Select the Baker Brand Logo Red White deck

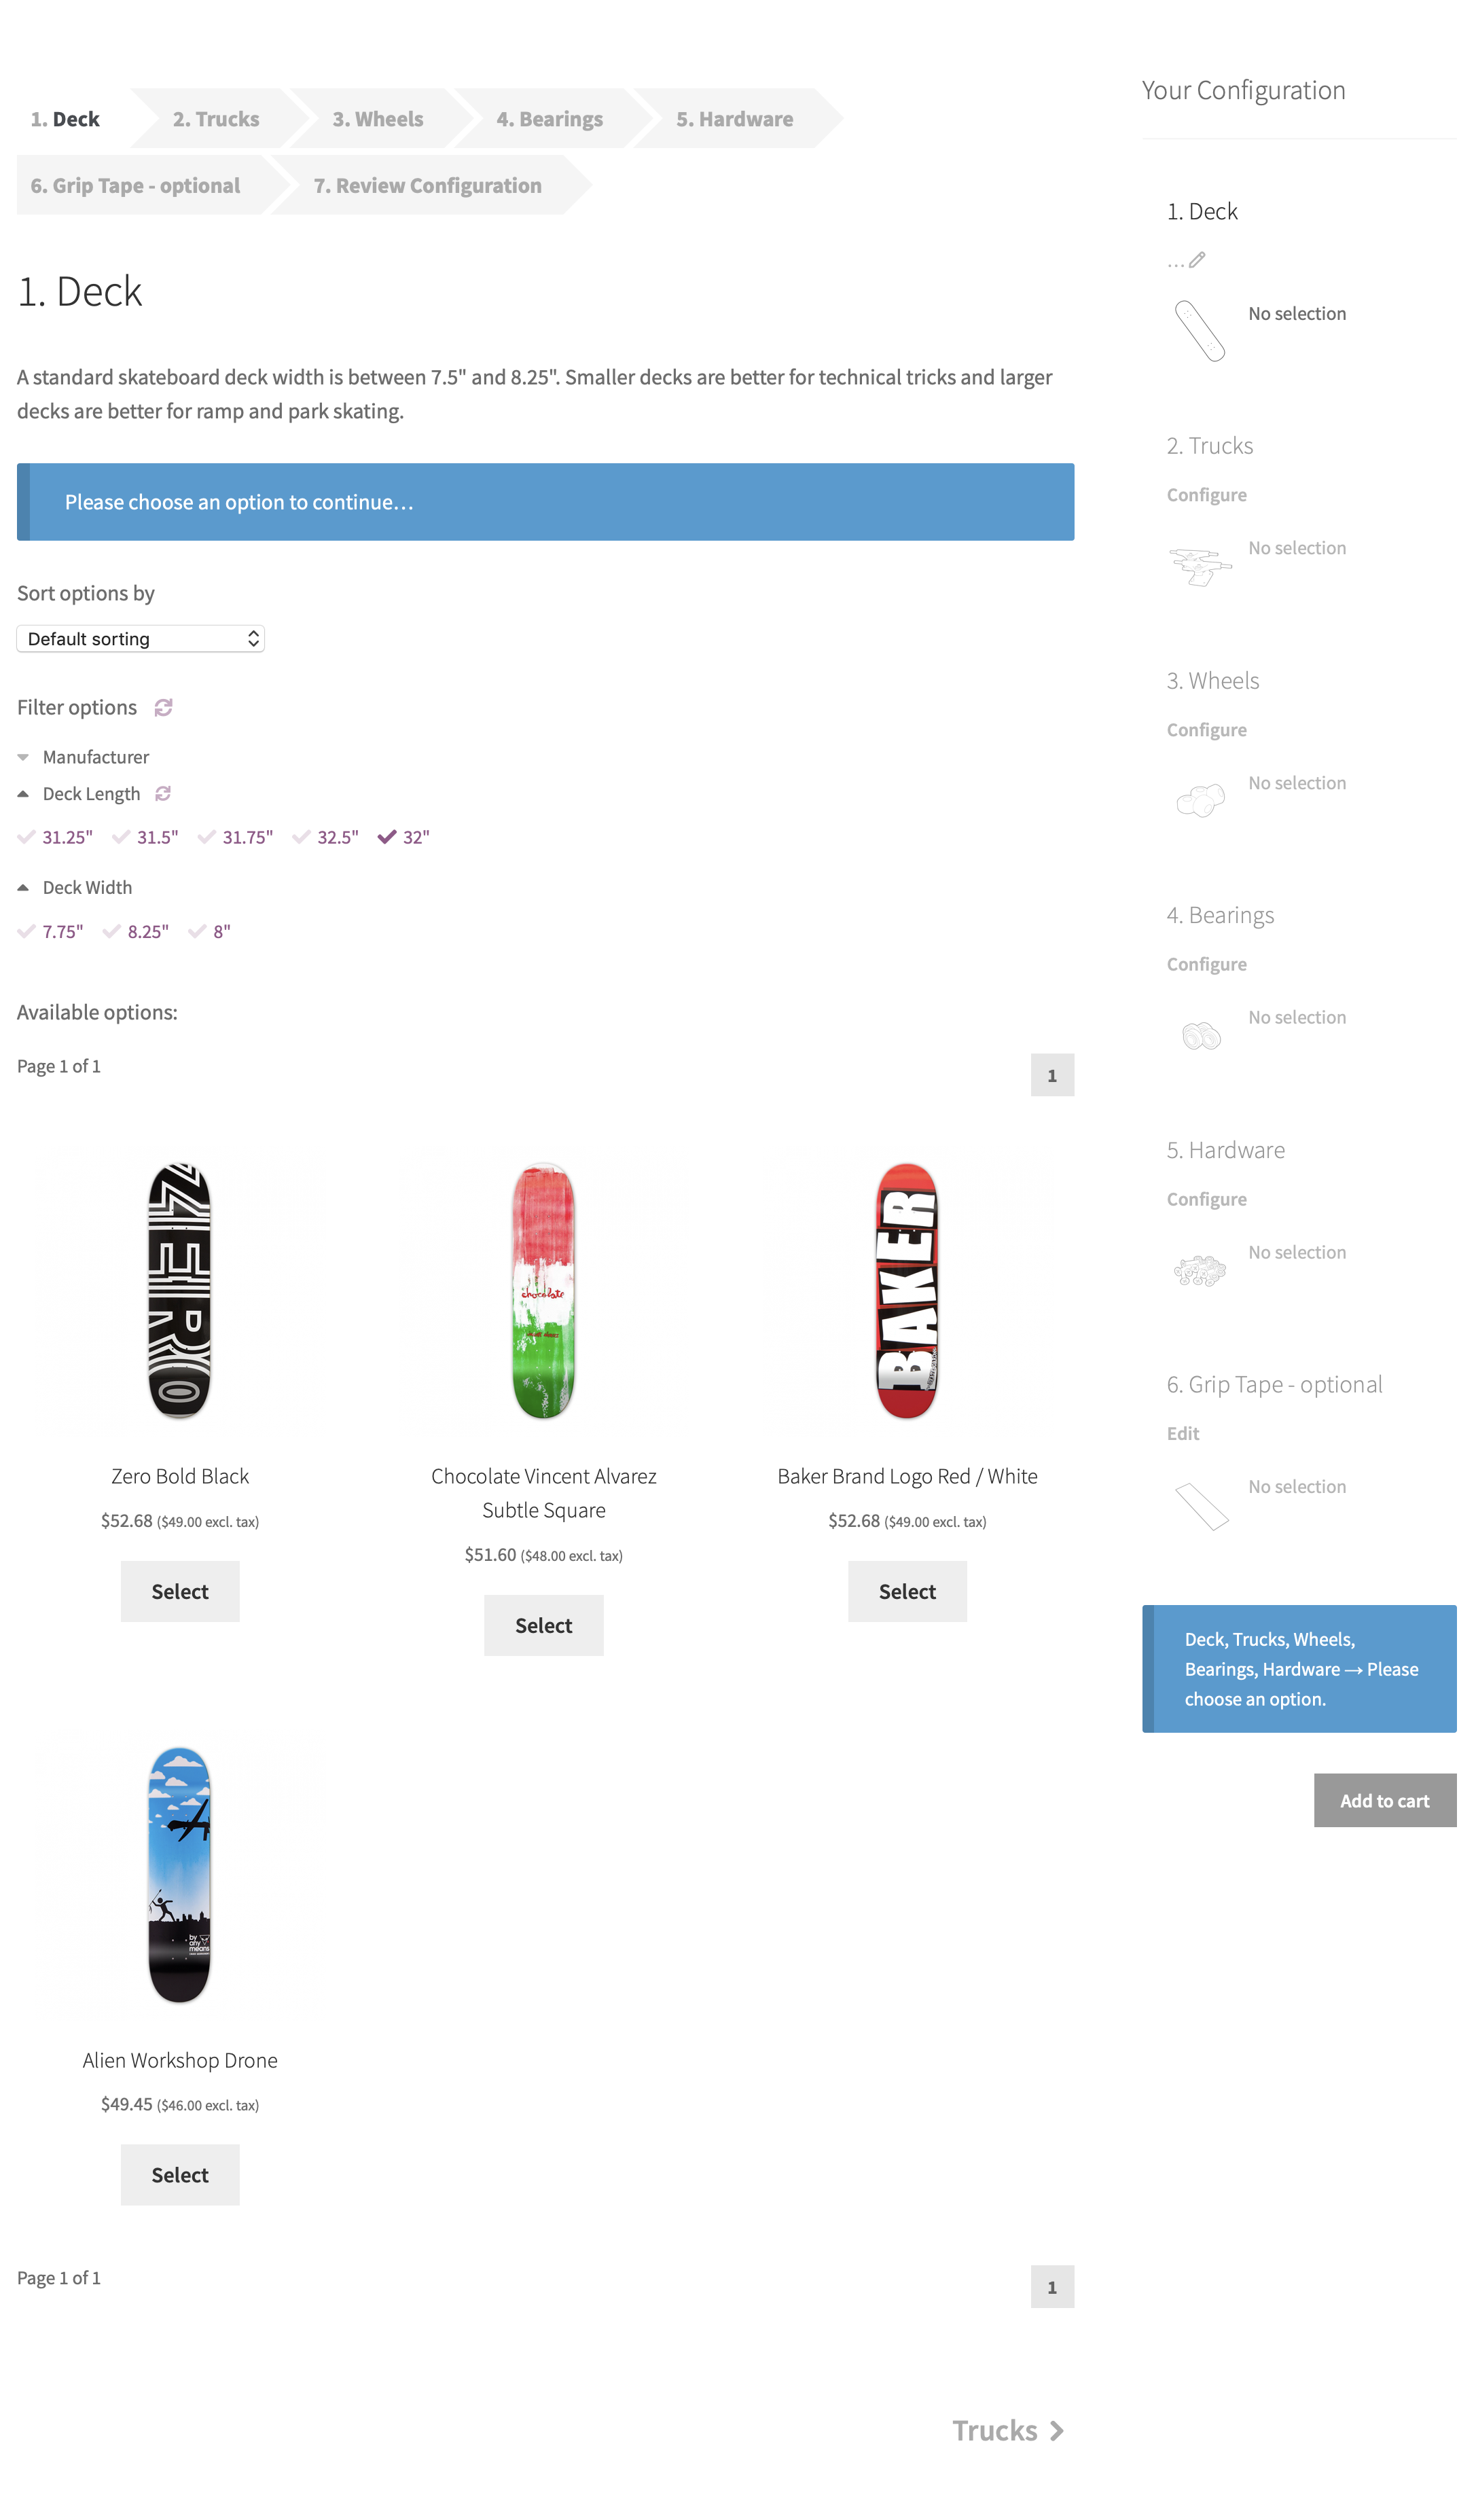tap(907, 1591)
